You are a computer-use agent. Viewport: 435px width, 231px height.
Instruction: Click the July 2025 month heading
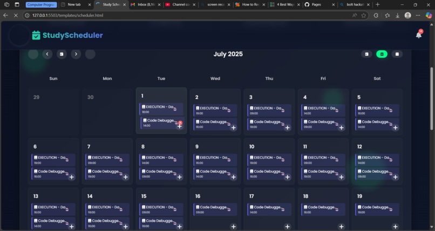click(x=228, y=54)
